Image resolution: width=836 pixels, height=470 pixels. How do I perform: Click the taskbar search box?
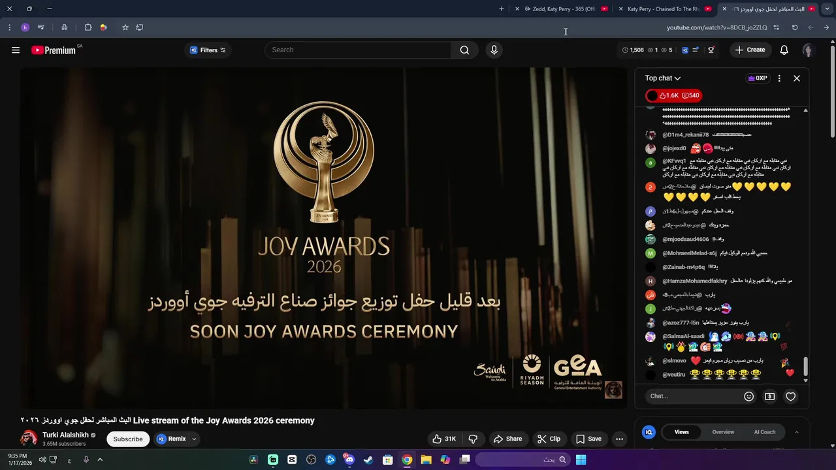(523, 460)
